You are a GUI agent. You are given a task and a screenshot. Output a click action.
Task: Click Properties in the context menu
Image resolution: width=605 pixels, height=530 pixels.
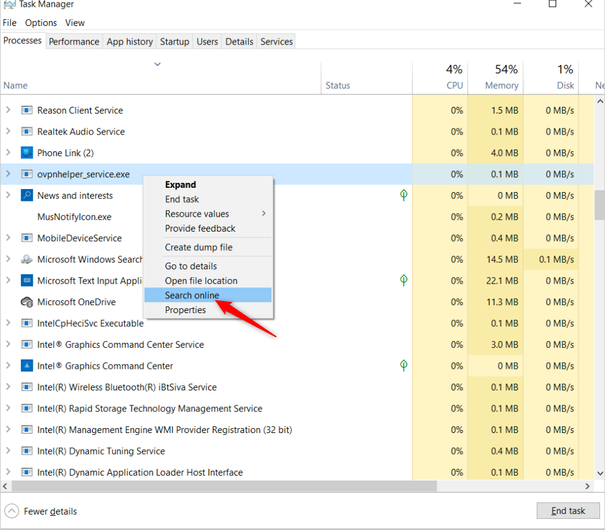pos(208,309)
